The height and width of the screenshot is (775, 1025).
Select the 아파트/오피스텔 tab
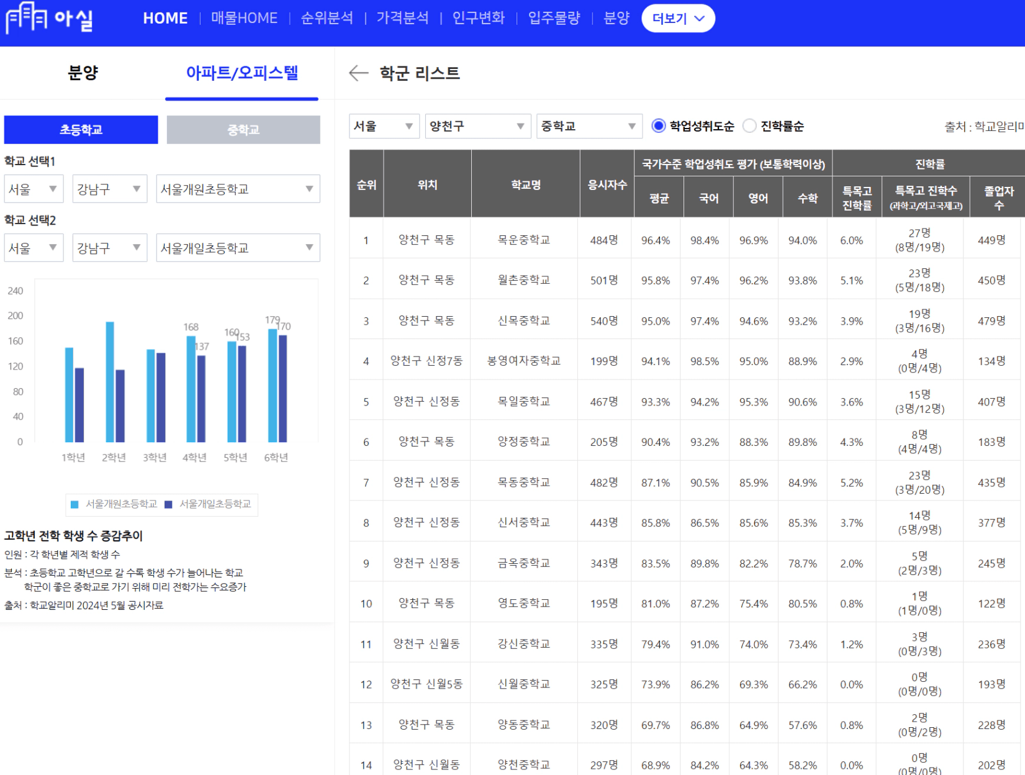pyautogui.click(x=242, y=73)
